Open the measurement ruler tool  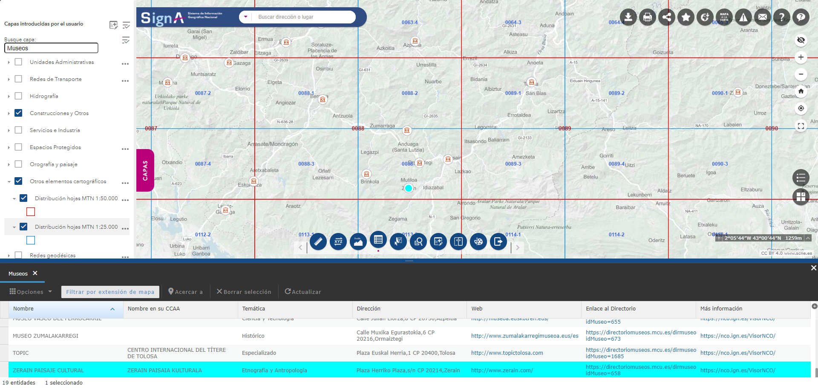pos(318,242)
